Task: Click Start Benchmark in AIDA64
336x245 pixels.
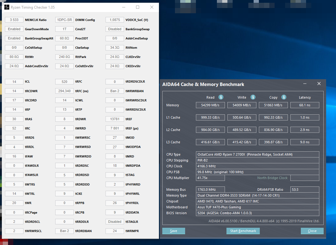Action: [x=243, y=231]
